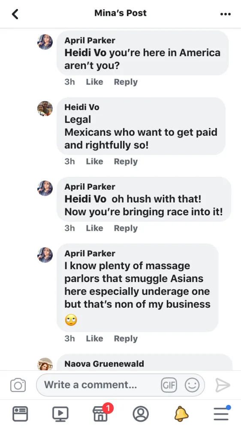Tap the bold Heidi Vo mention in 'oh hush'

pos(85,199)
